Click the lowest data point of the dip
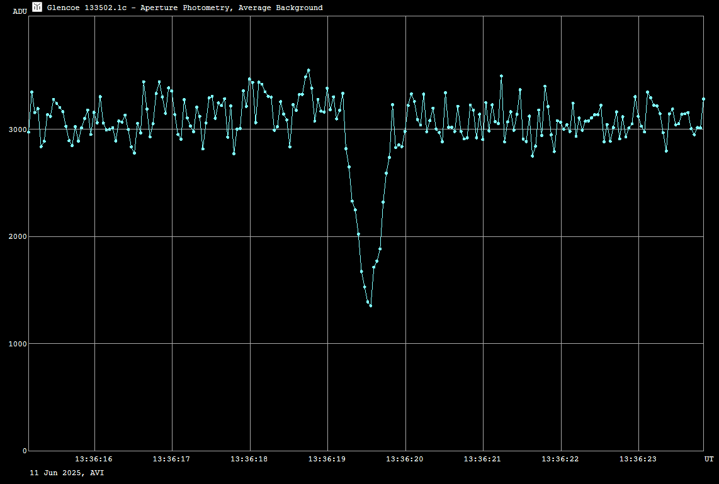The image size is (719, 484). click(x=371, y=305)
